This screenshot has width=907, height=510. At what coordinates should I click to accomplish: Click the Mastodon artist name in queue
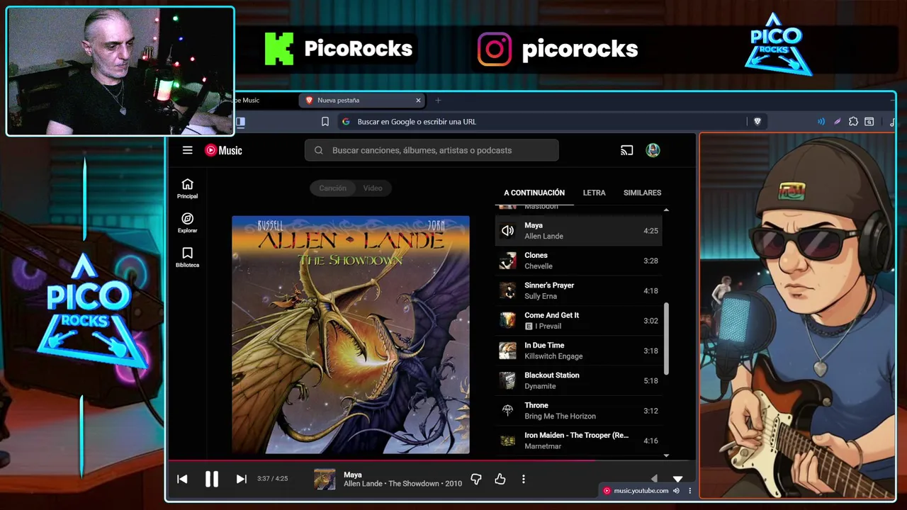coord(541,207)
